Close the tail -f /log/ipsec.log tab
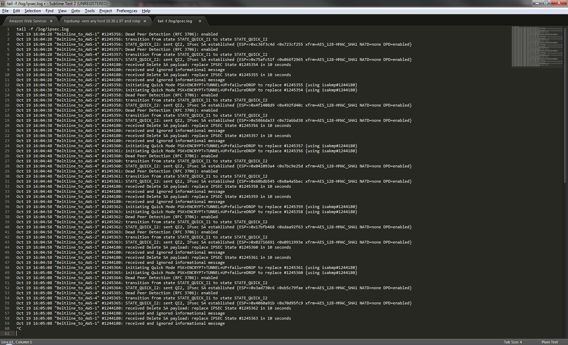Screen dimensions: 568x345 [200, 21]
